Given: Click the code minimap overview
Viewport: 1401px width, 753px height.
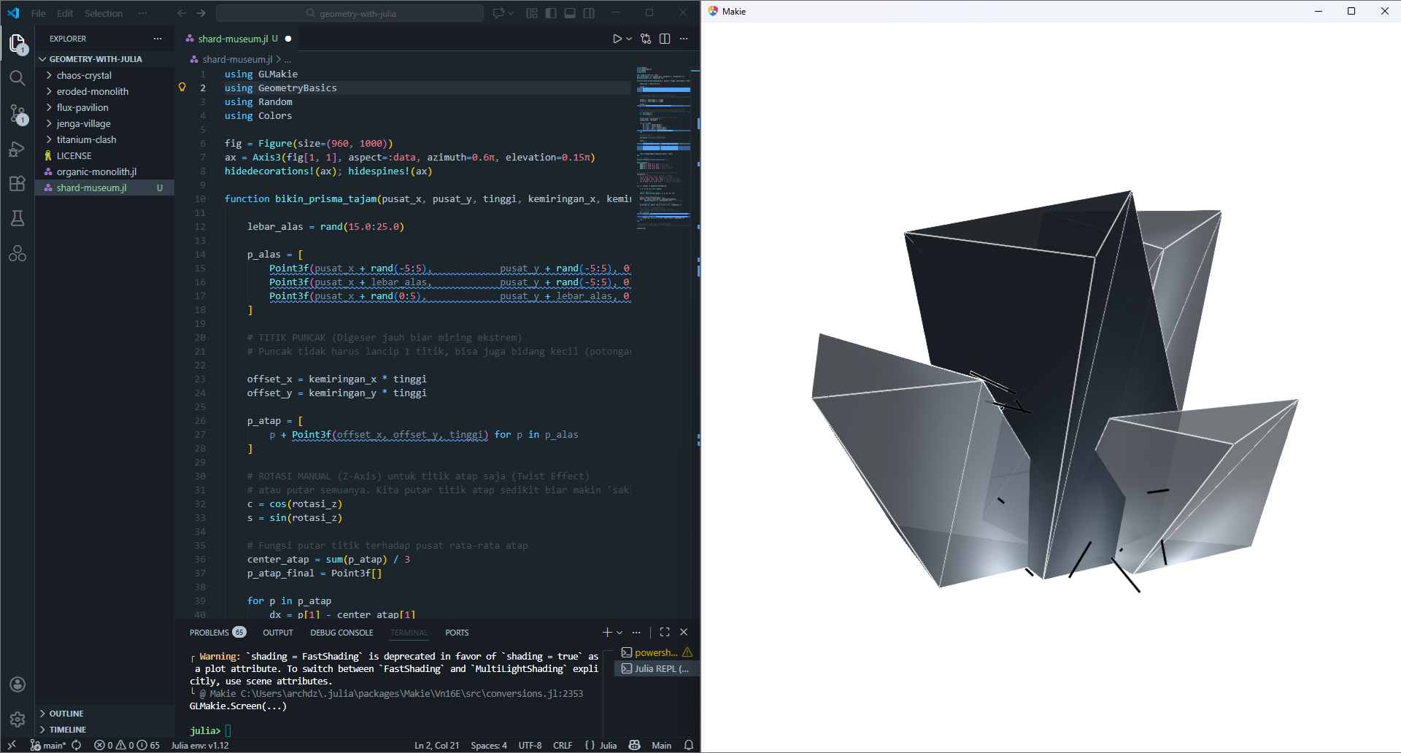Looking at the screenshot, I should 663,146.
